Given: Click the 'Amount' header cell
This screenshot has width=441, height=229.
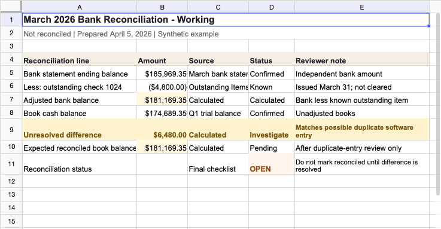Looking at the screenshot, I should (162, 59).
